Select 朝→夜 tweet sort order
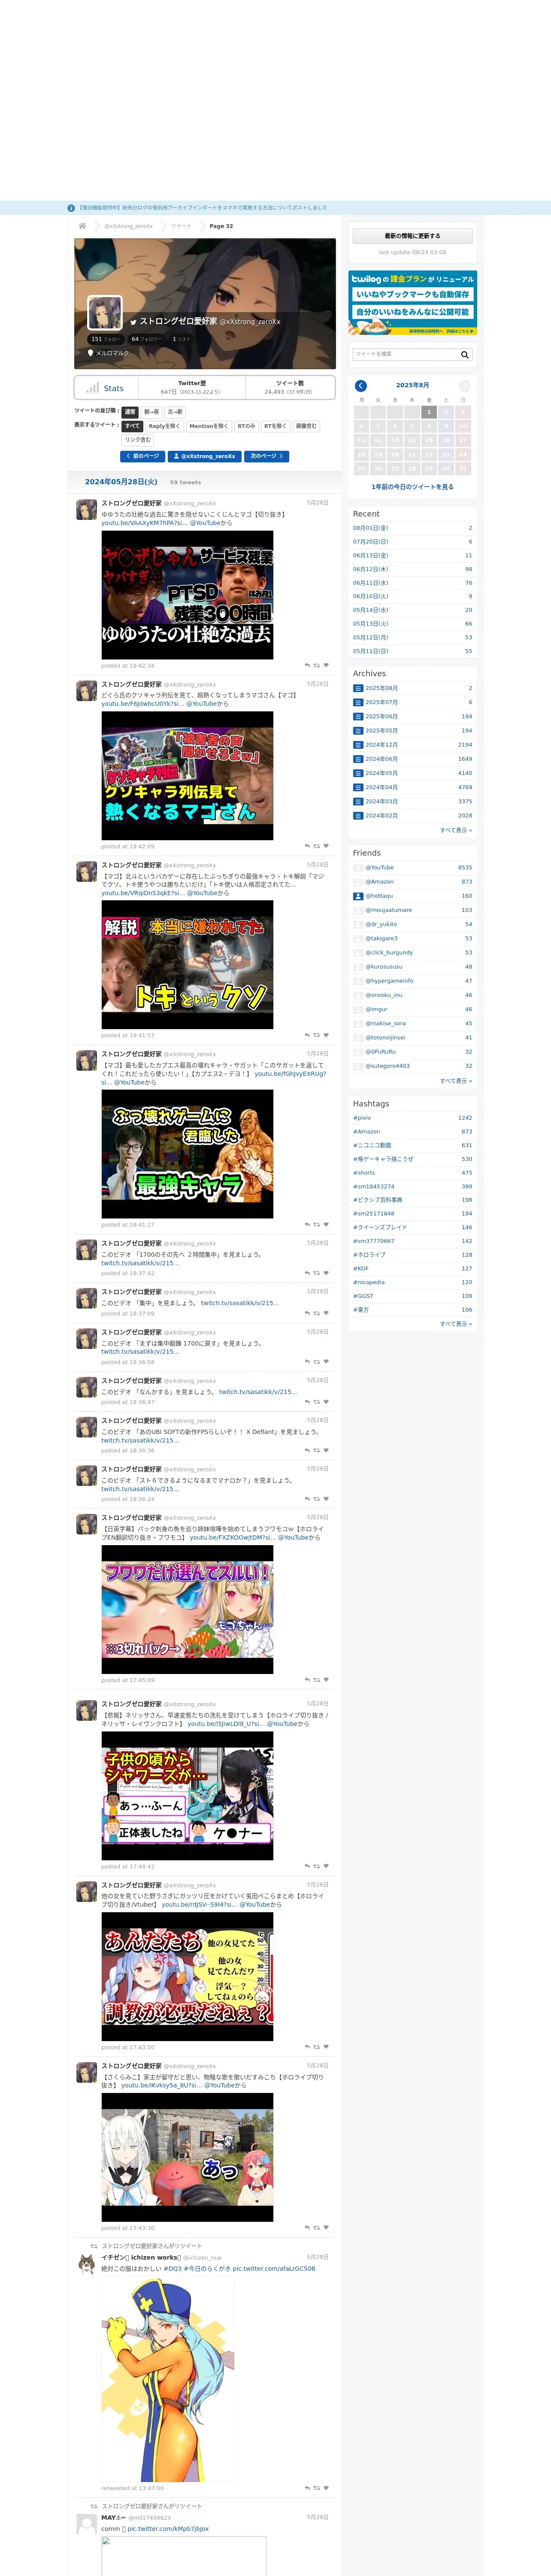The width and height of the screenshot is (551, 2576). [x=151, y=412]
